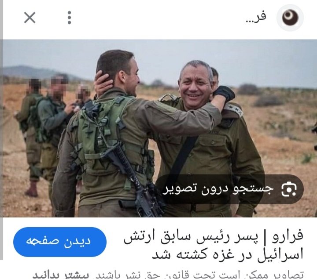Click headline line اسرائیل در غزه کشته شد
Viewport: 317px width, 279px height.
228,254
